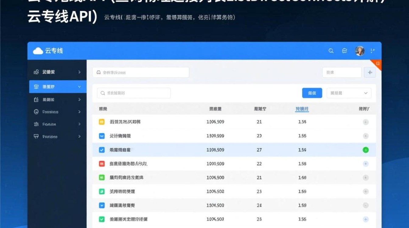Click the cloud logo in the blue header
Screen dimensions: 409x228
(x=38, y=51)
